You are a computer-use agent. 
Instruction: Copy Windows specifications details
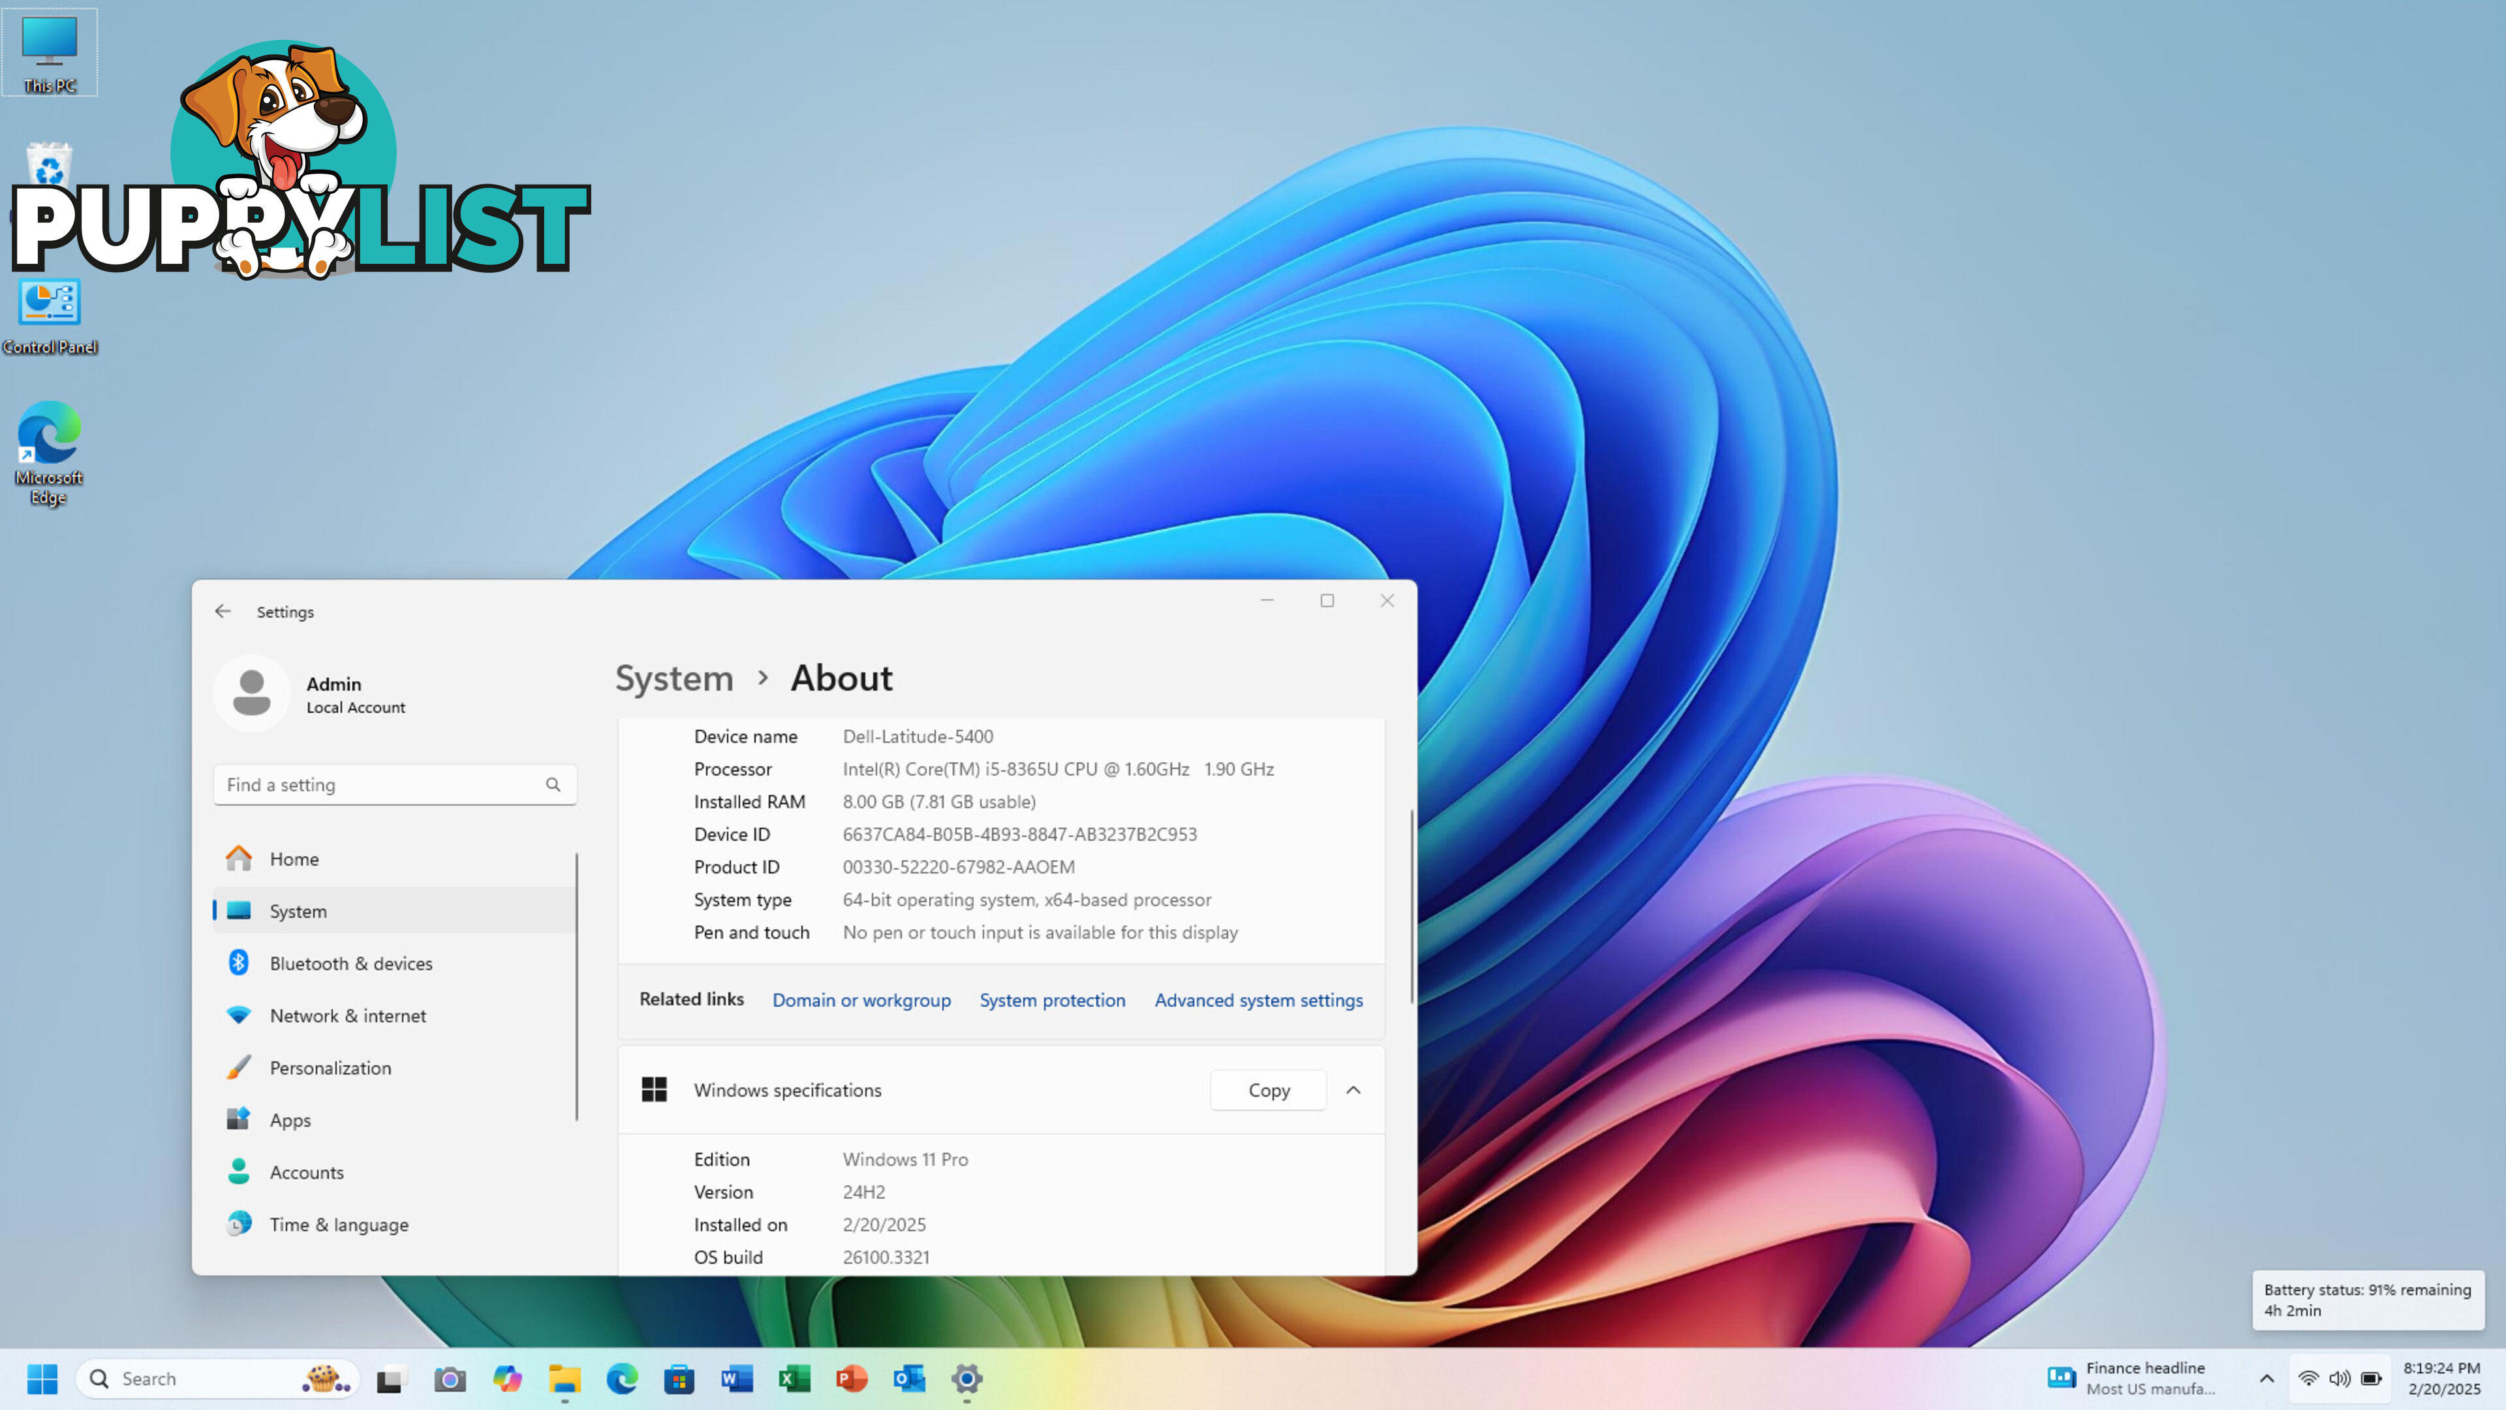click(x=1269, y=1089)
